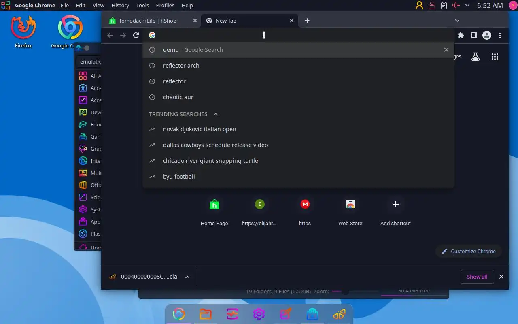Open the pencil editor icon in the dock
This screenshot has height=324, width=518.
[286, 314]
